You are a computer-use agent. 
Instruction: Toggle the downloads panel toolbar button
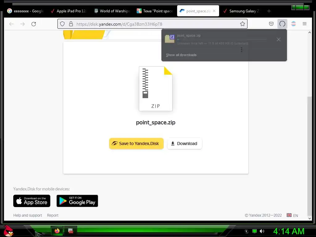click(282, 24)
